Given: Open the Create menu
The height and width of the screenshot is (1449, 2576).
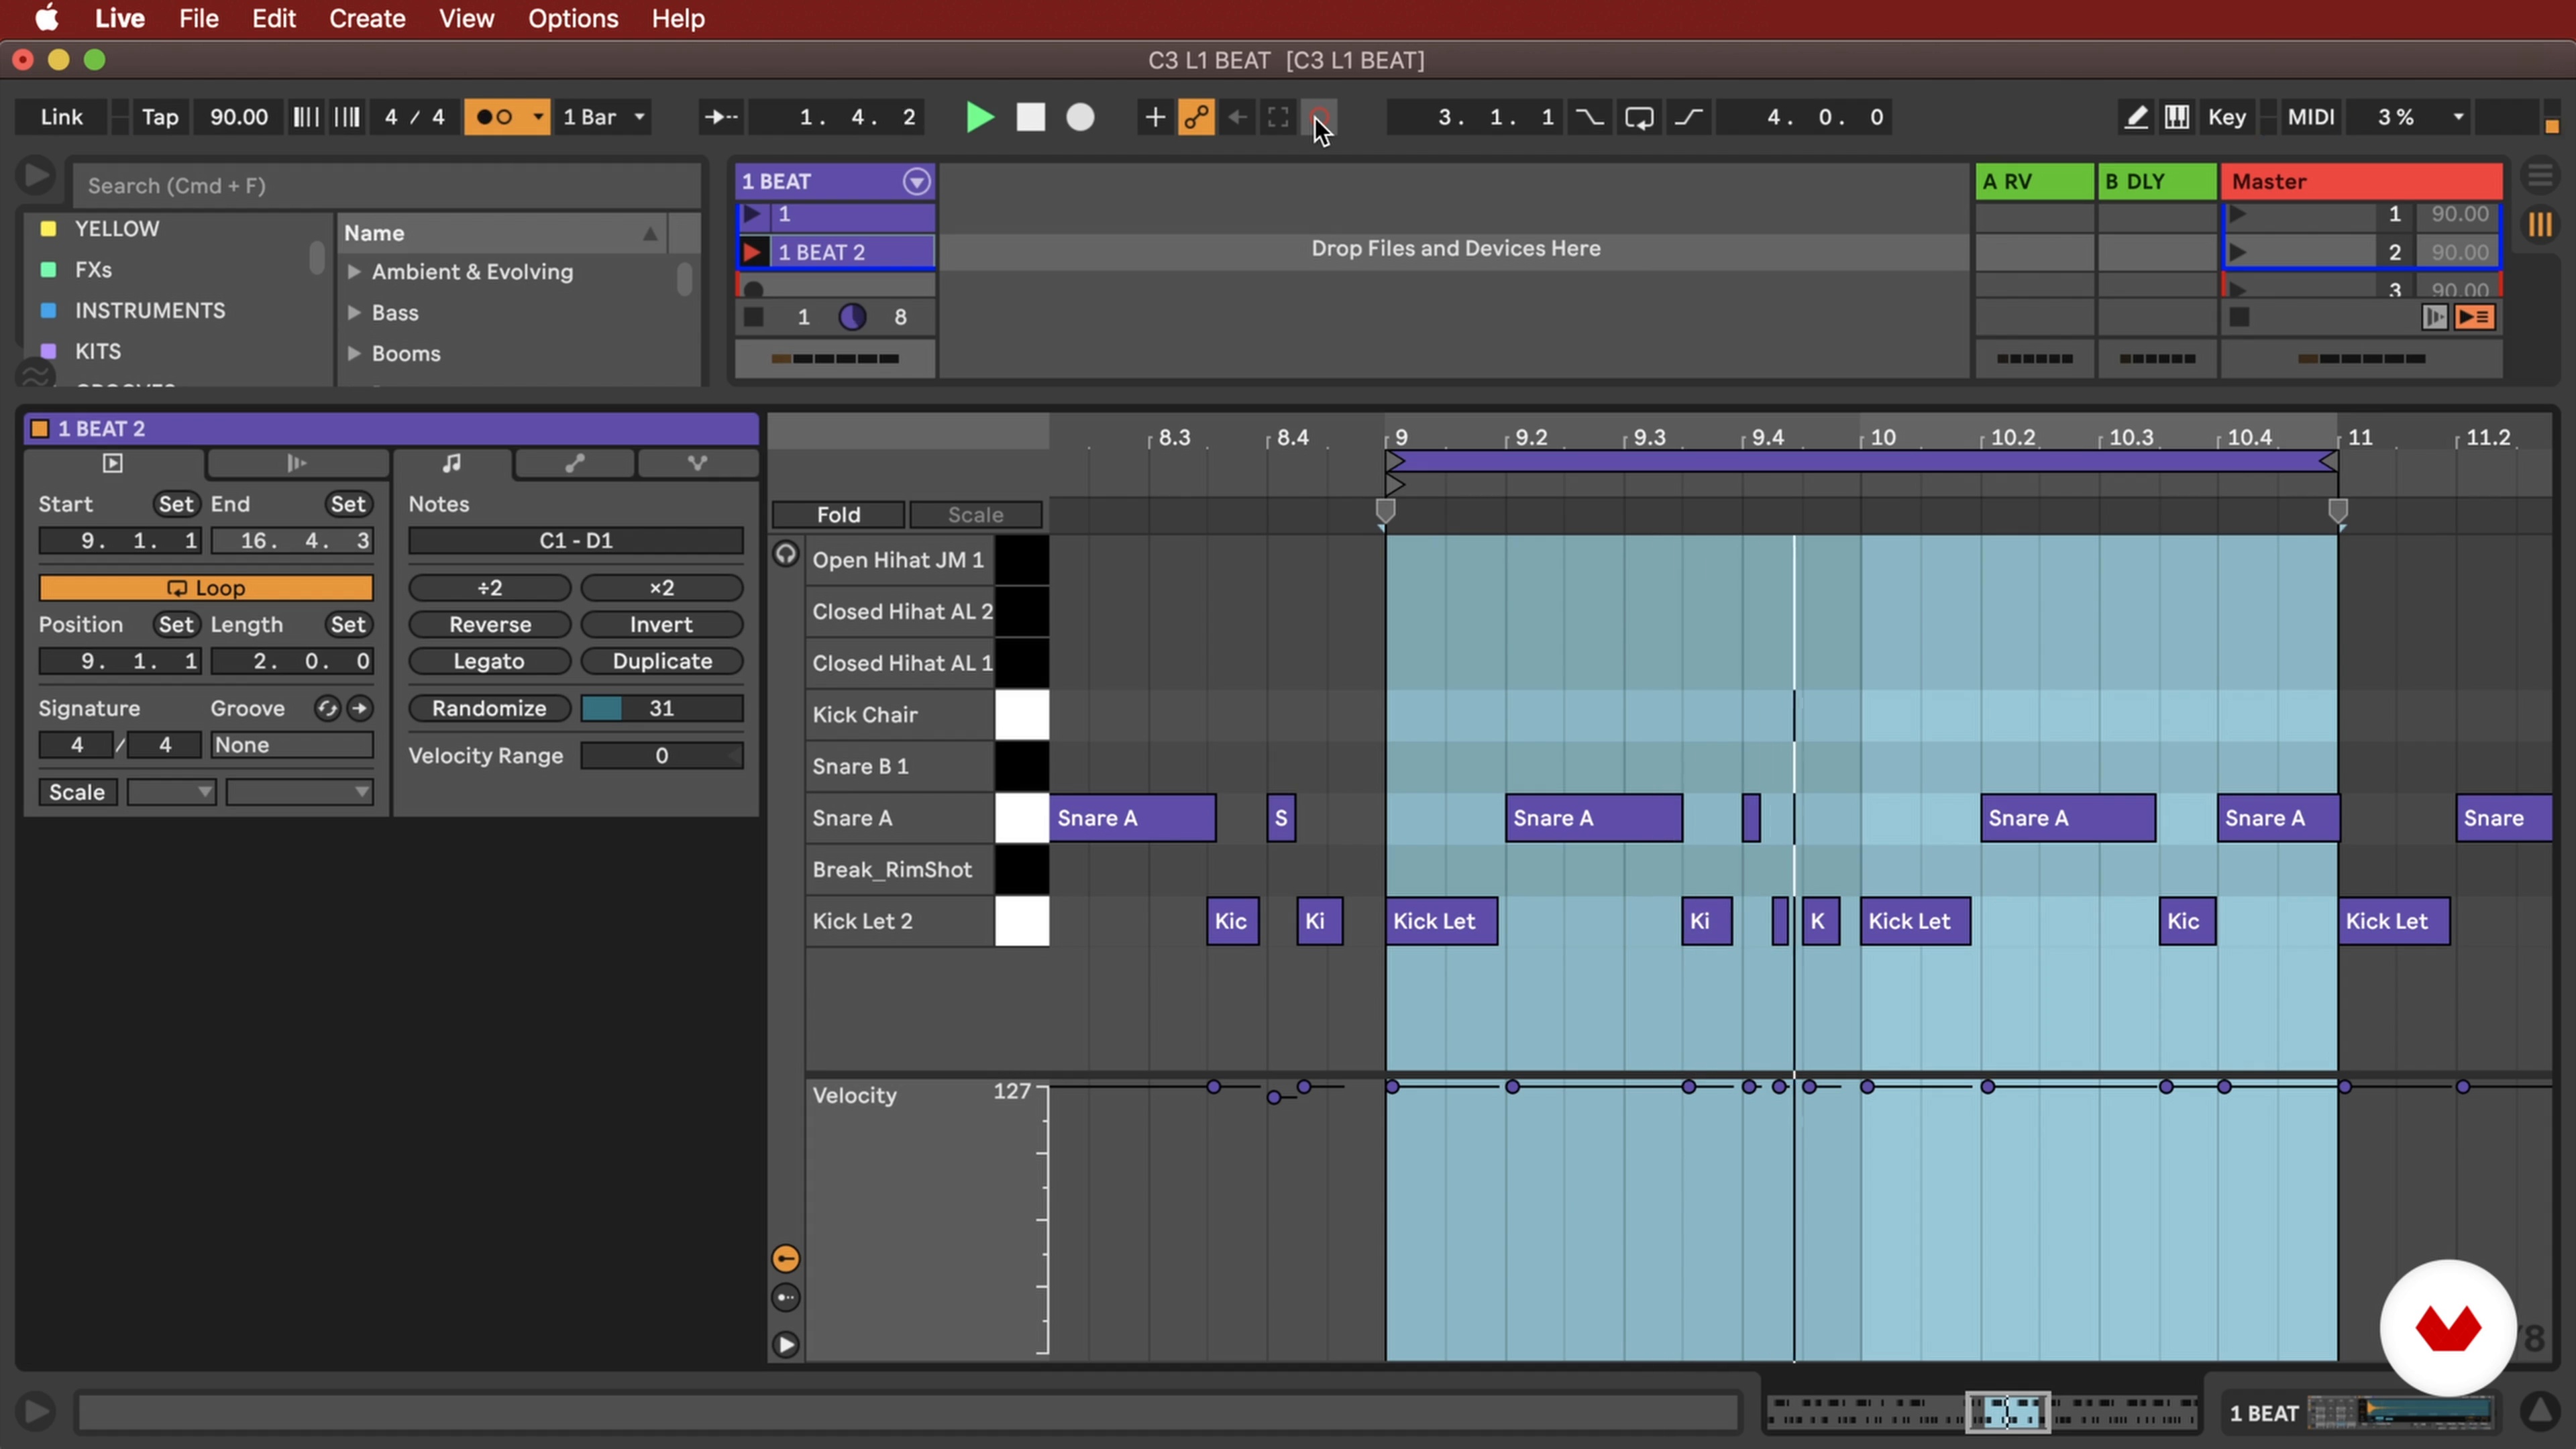Looking at the screenshot, I should (x=367, y=18).
